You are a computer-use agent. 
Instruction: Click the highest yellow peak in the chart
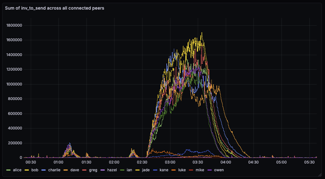(202, 33)
